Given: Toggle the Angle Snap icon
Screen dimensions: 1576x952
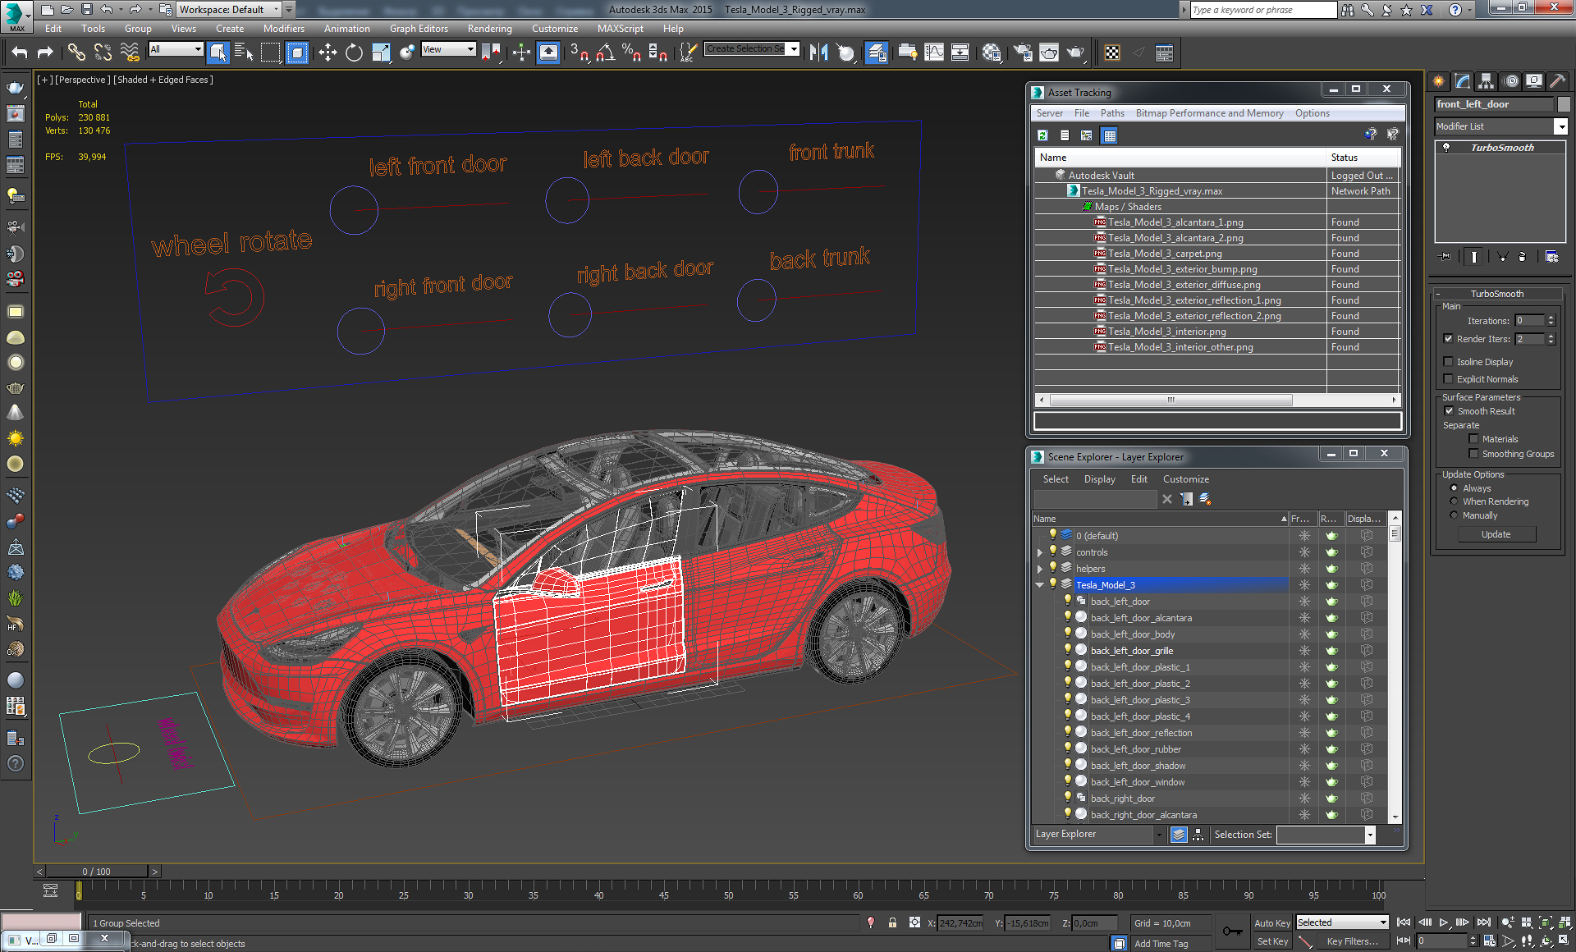Looking at the screenshot, I should click(606, 53).
